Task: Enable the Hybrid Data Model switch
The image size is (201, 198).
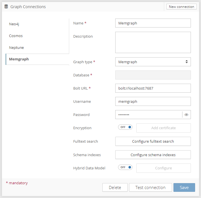Action: (x=125, y=167)
